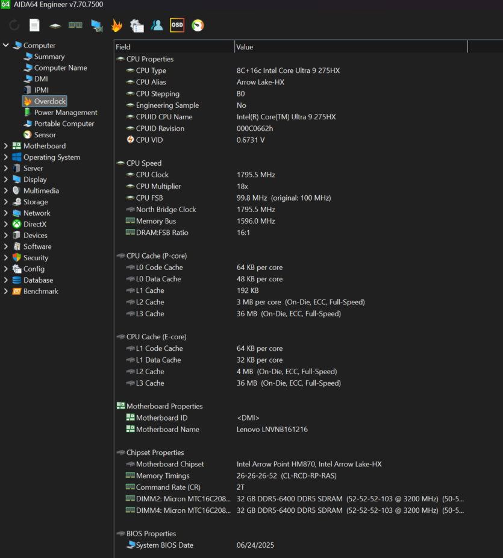Select the CPU Type row
Image resolution: width=503 pixels, height=558 pixels.
(291, 71)
